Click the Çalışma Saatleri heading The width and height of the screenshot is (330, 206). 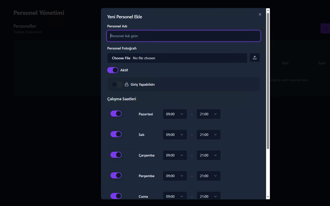point(122,99)
